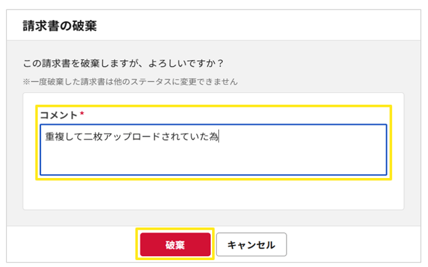Screen dimensions: 428x267
Task: Click the コメント field label
Action: [x=59, y=115]
